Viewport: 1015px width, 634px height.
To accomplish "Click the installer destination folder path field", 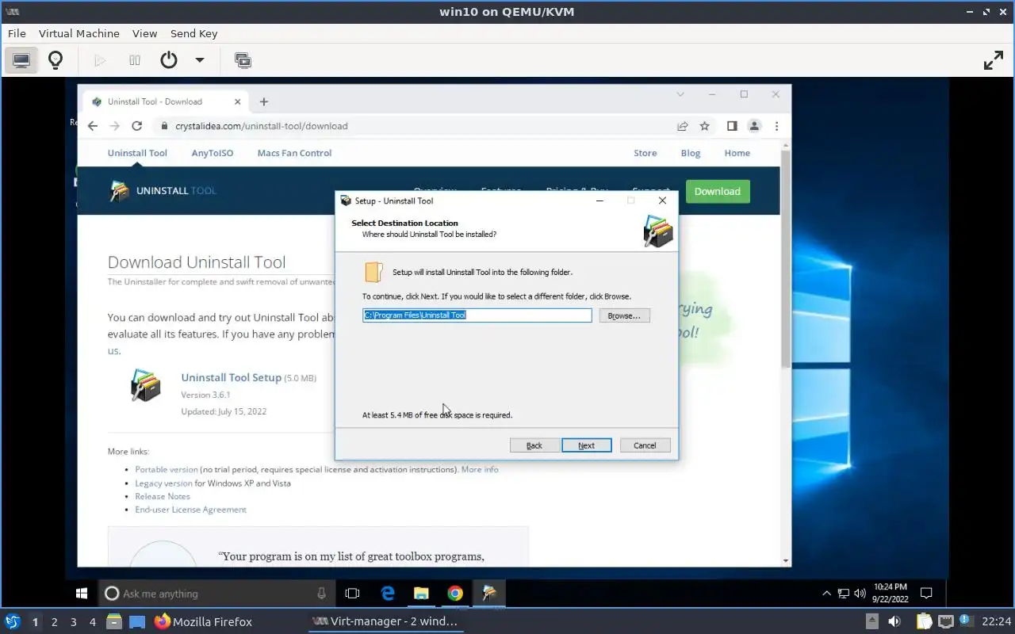I will tap(477, 315).
